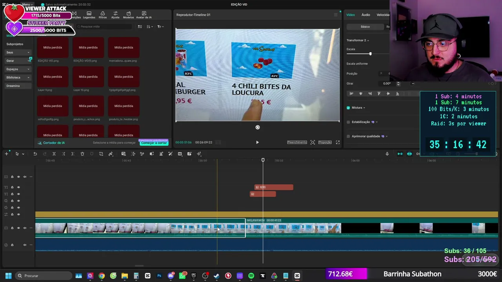This screenshot has width=502, height=282.
Task: Click the Pesquisar mídia search field
Action: click(104, 27)
